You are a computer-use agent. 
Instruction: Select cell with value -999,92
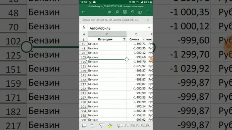click(x=136, y=120)
